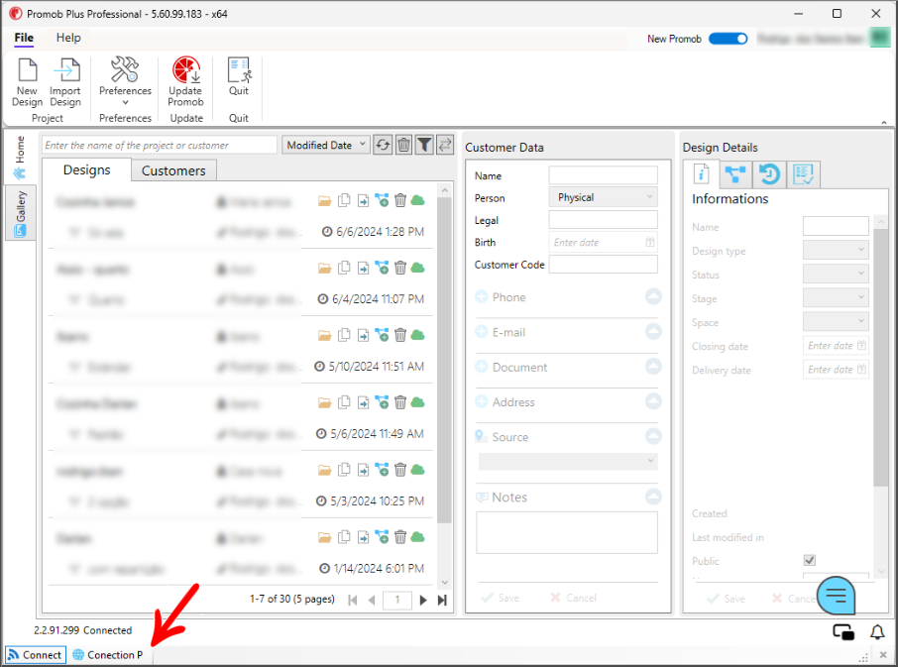Open the Modified Date sort dropdown
Screen dimensions: 898x667
click(325, 145)
